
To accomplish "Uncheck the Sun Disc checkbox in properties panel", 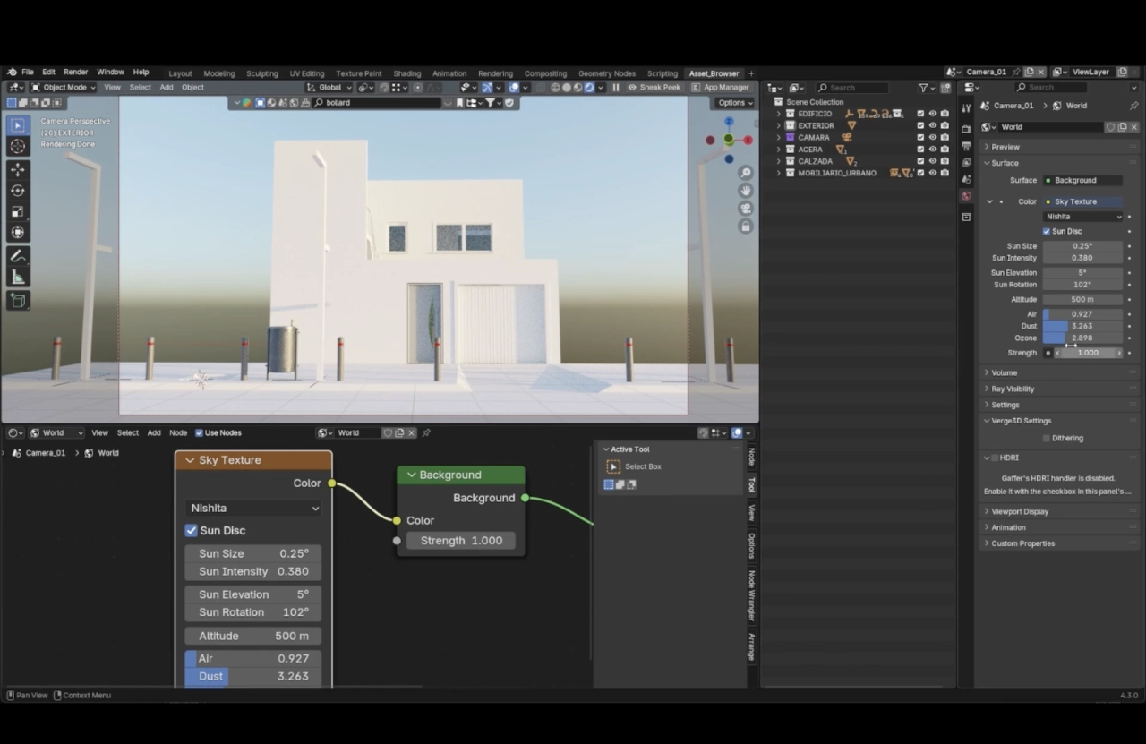I will tap(1047, 231).
